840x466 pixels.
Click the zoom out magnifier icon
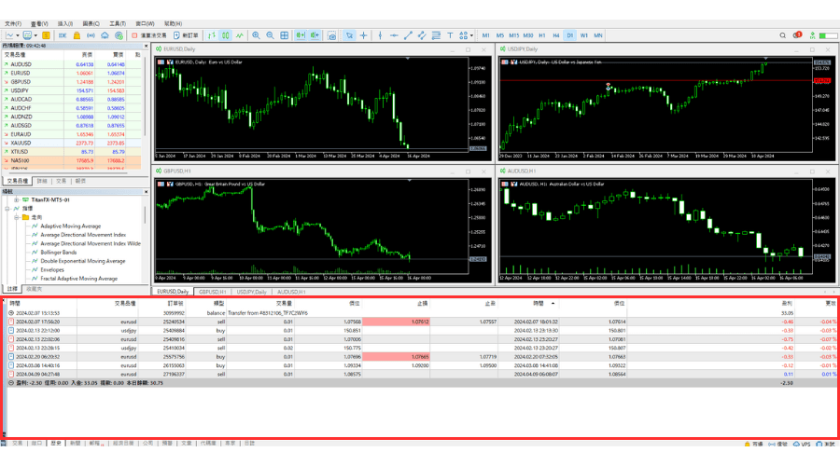pos(270,35)
